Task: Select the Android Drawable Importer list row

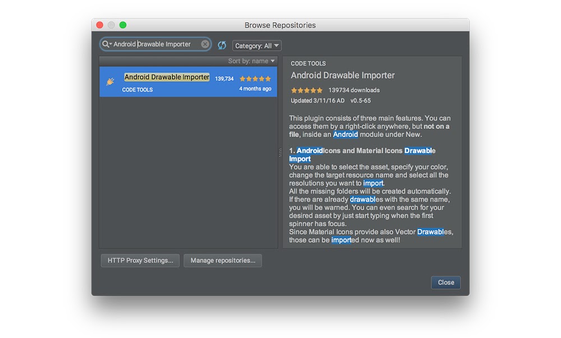Action: point(188,81)
